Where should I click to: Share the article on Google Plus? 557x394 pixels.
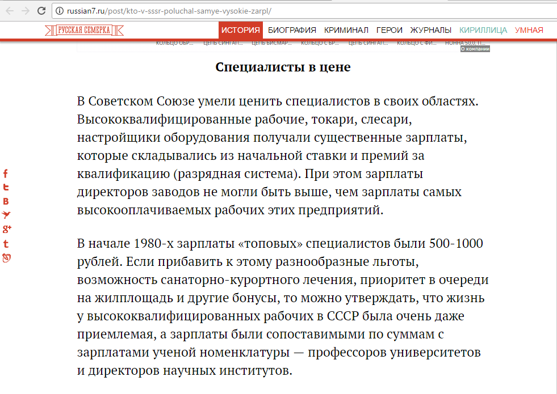point(7,229)
